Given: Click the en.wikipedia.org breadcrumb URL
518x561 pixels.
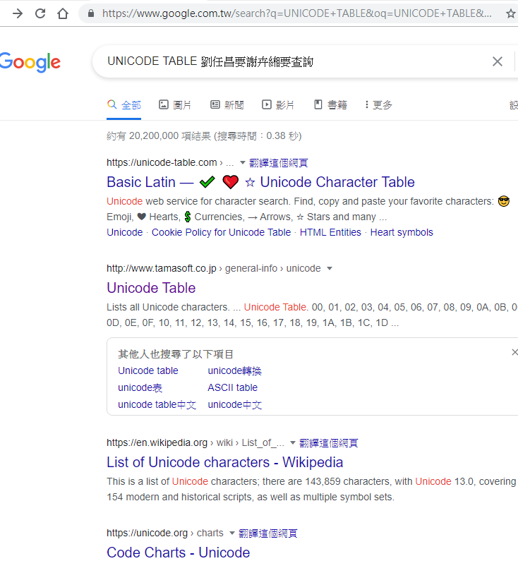Looking at the screenshot, I should click(x=195, y=443).
